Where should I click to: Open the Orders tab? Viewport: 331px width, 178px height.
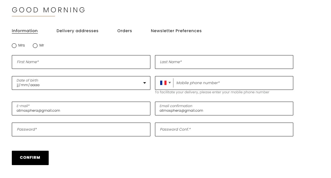coord(124,31)
